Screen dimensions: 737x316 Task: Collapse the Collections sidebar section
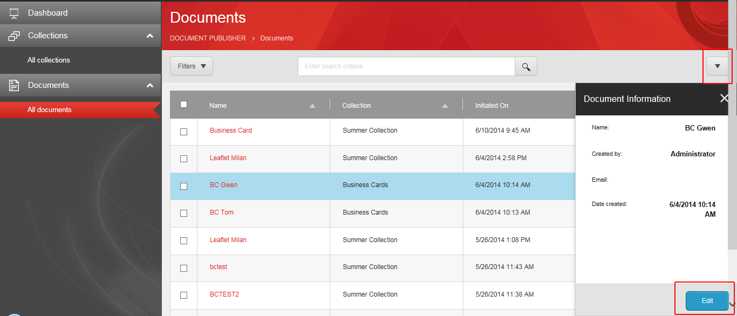pos(150,36)
